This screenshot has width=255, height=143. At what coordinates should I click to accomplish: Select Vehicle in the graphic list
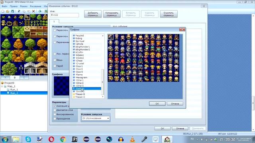point(79,44)
